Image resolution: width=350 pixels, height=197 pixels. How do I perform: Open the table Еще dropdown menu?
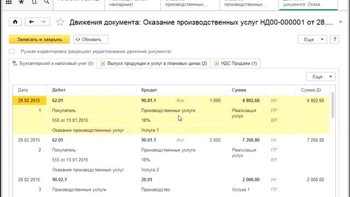click(x=321, y=77)
